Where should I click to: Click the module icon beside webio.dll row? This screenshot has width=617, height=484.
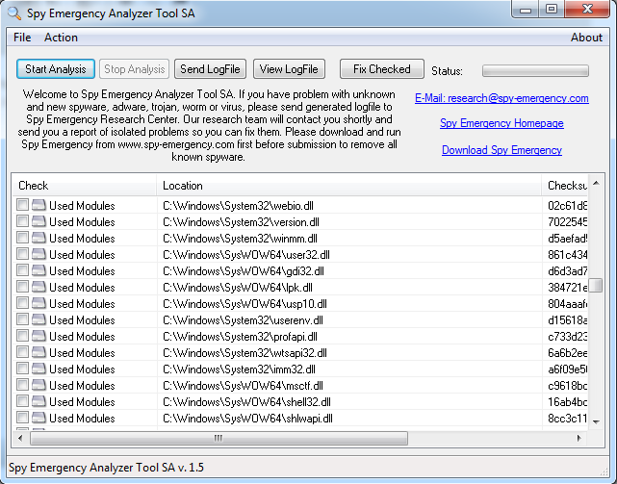point(39,205)
